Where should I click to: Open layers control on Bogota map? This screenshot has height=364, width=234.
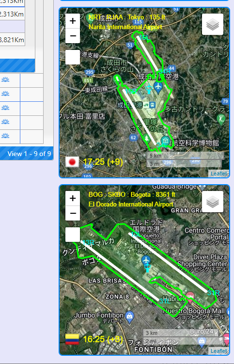point(213,202)
